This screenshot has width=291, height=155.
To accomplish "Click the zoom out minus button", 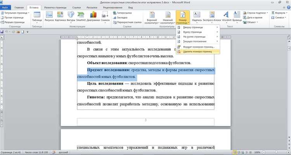I will coord(263,153).
